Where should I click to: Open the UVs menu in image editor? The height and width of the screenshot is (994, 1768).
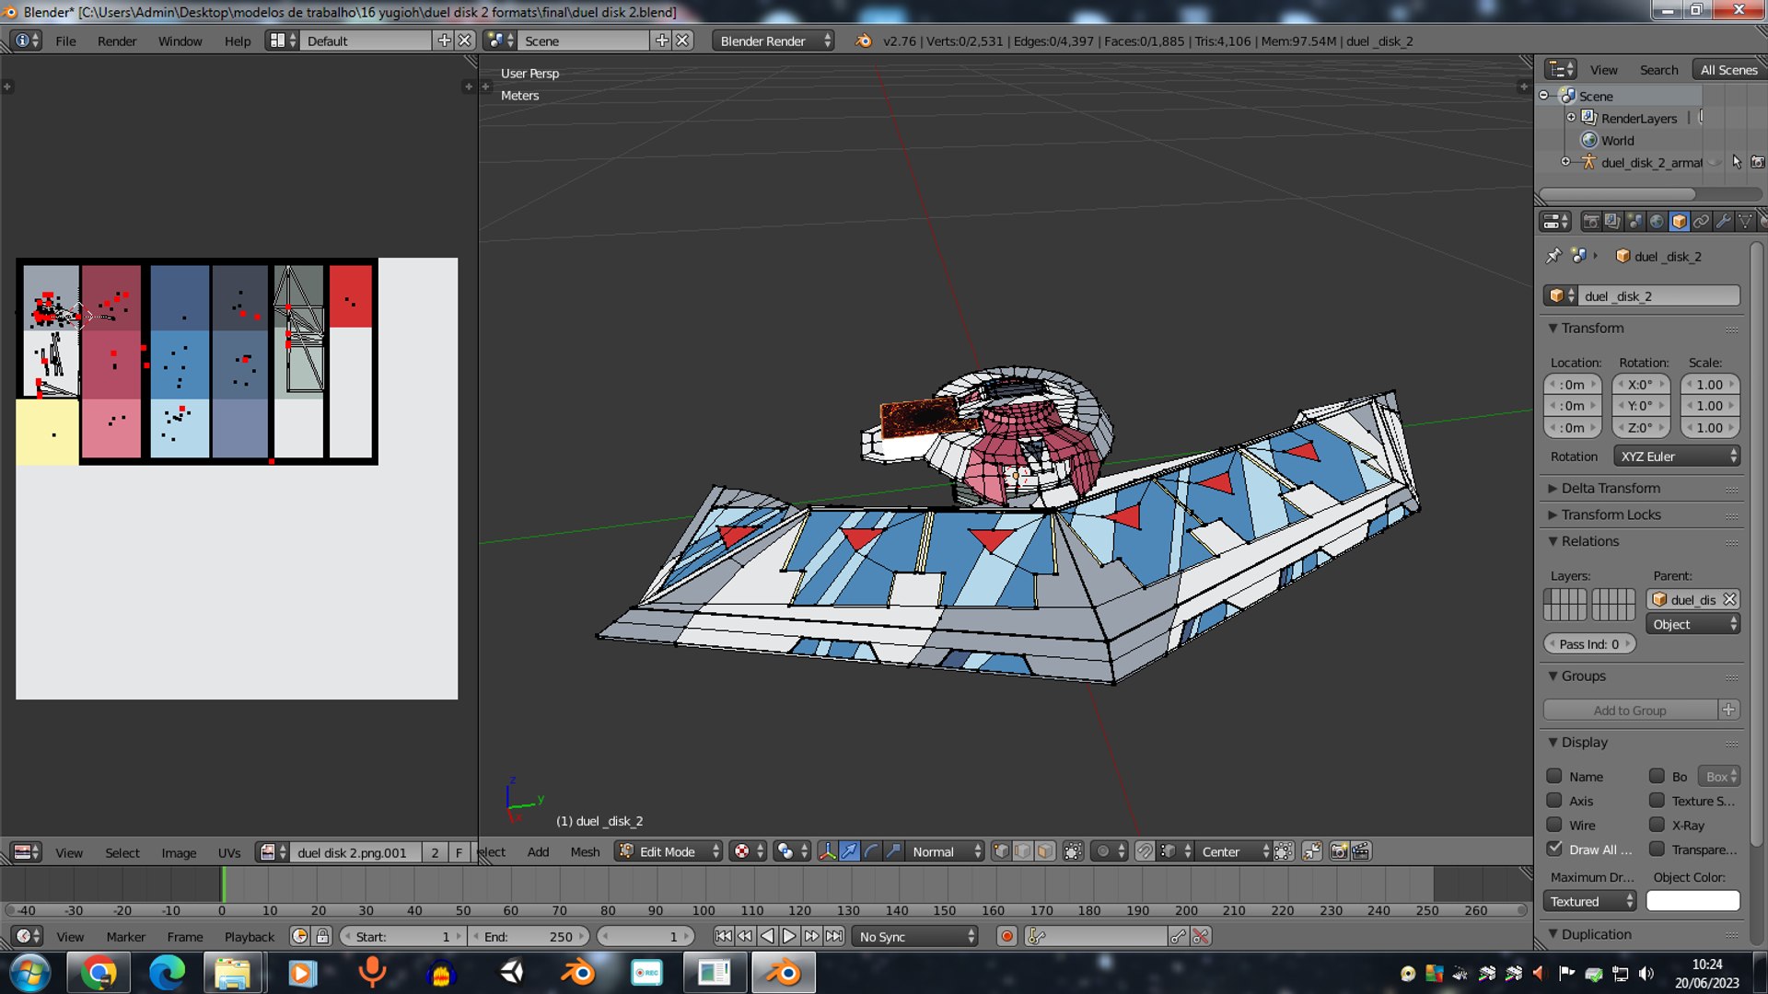pyautogui.click(x=229, y=852)
